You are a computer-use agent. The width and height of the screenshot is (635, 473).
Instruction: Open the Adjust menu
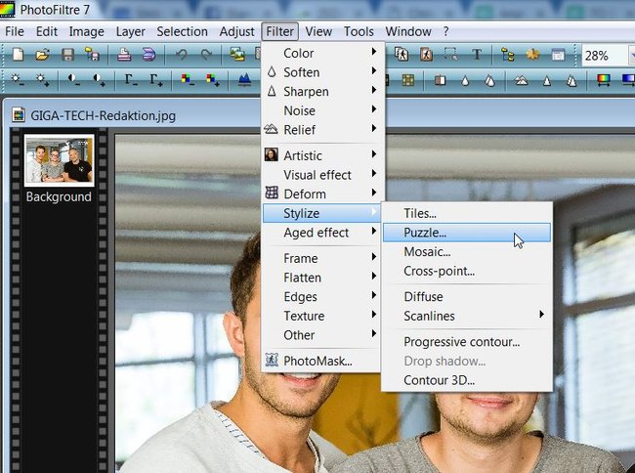pos(237,31)
